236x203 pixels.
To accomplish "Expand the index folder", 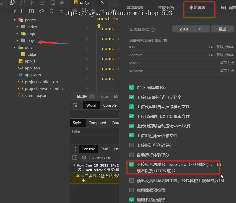I will pyautogui.click(x=17, y=27).
